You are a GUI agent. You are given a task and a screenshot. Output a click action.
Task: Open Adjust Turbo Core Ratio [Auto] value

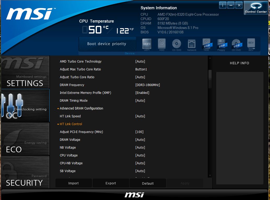140,77
